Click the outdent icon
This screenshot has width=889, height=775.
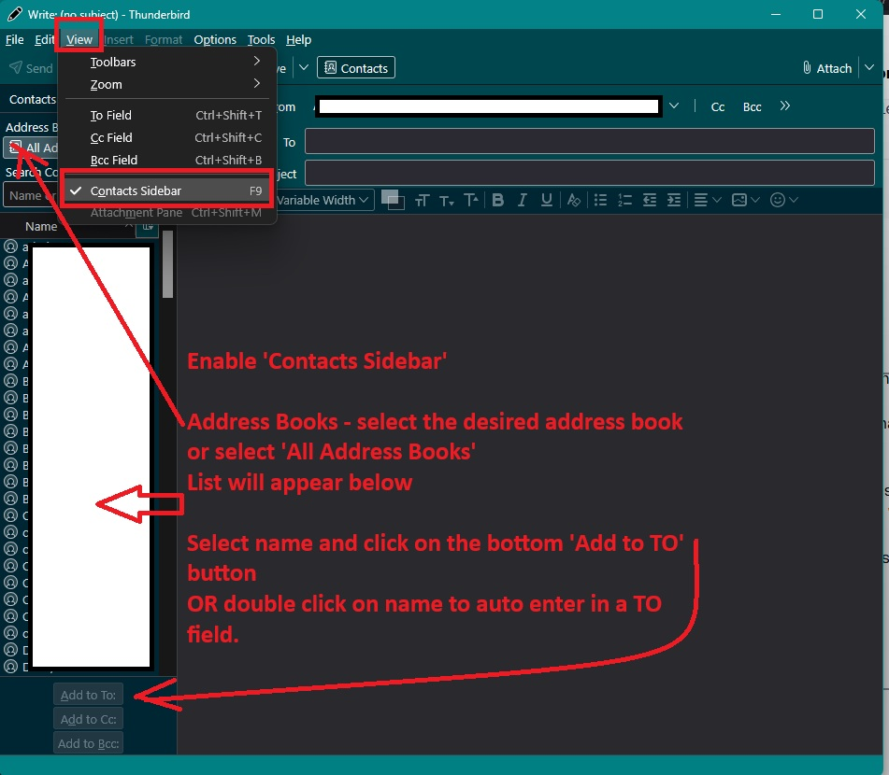click(x=649, y=200)
